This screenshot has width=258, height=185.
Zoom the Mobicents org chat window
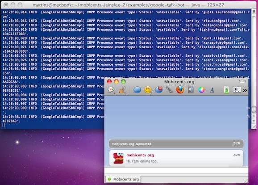pos(123,81)
